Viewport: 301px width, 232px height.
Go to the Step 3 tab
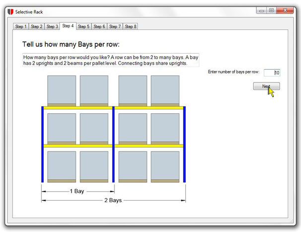pyautogui.click(x=52, y=26)
